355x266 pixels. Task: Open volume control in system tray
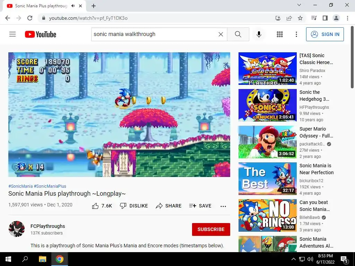310,259
